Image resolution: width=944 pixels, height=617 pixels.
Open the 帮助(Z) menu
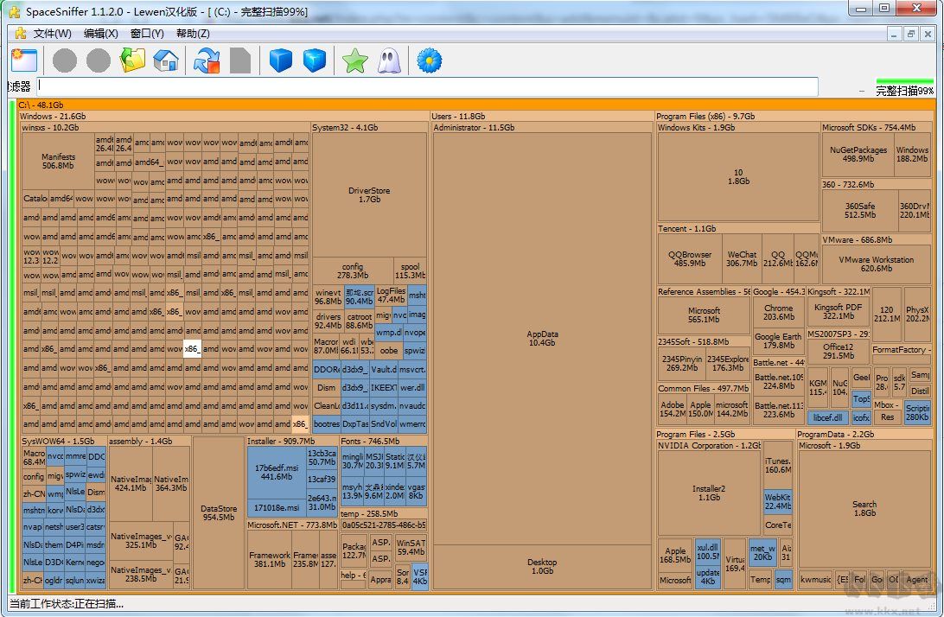pos(192,34)
